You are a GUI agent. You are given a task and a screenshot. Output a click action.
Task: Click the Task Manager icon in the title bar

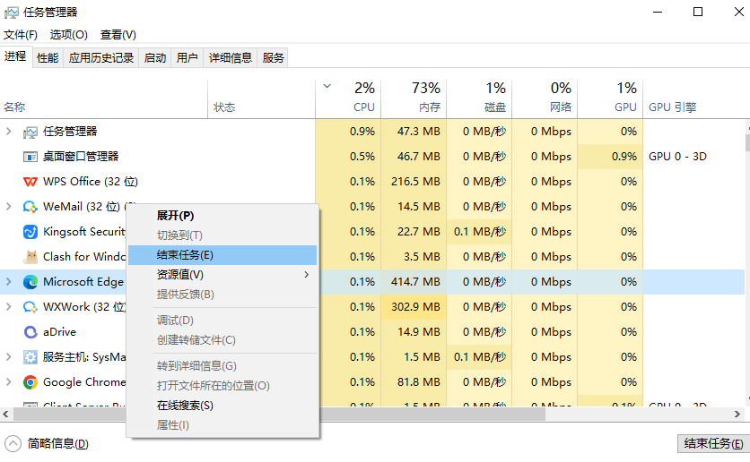12,13
